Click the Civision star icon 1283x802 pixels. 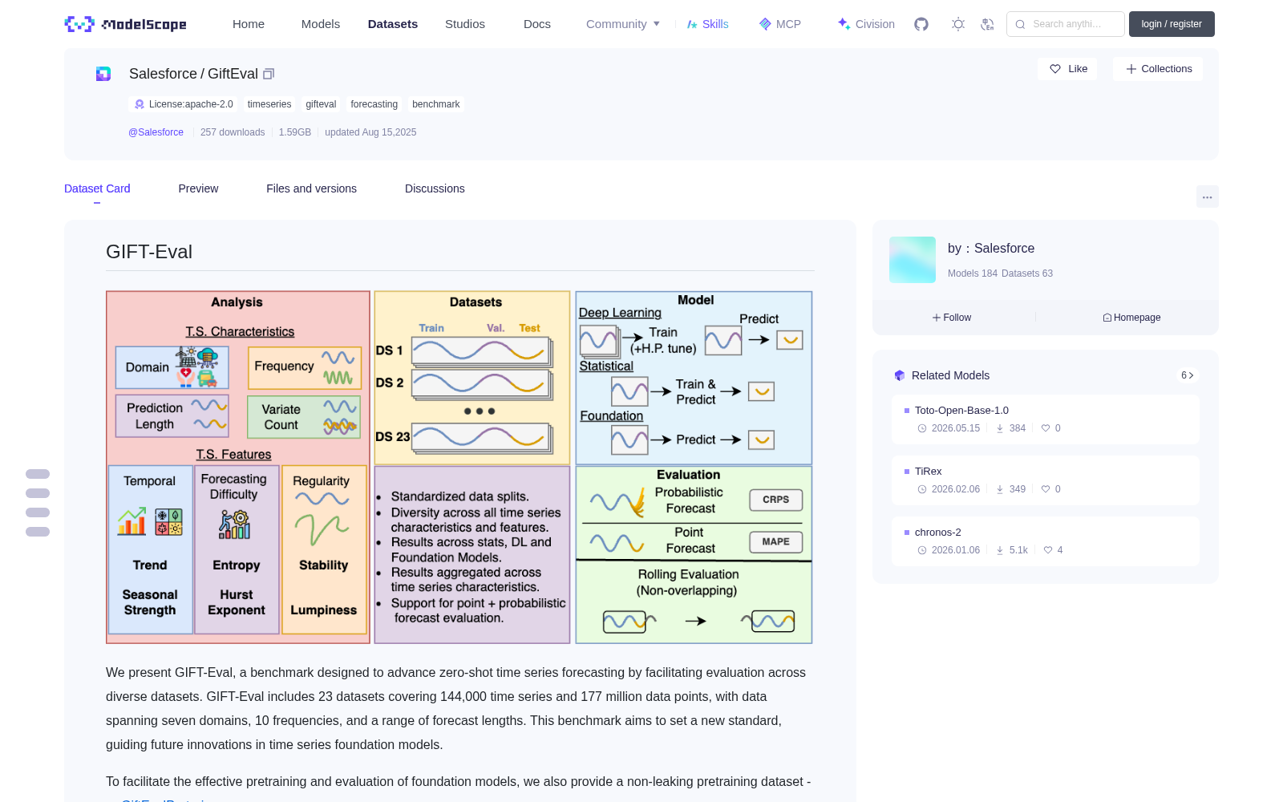click(844, 24)
